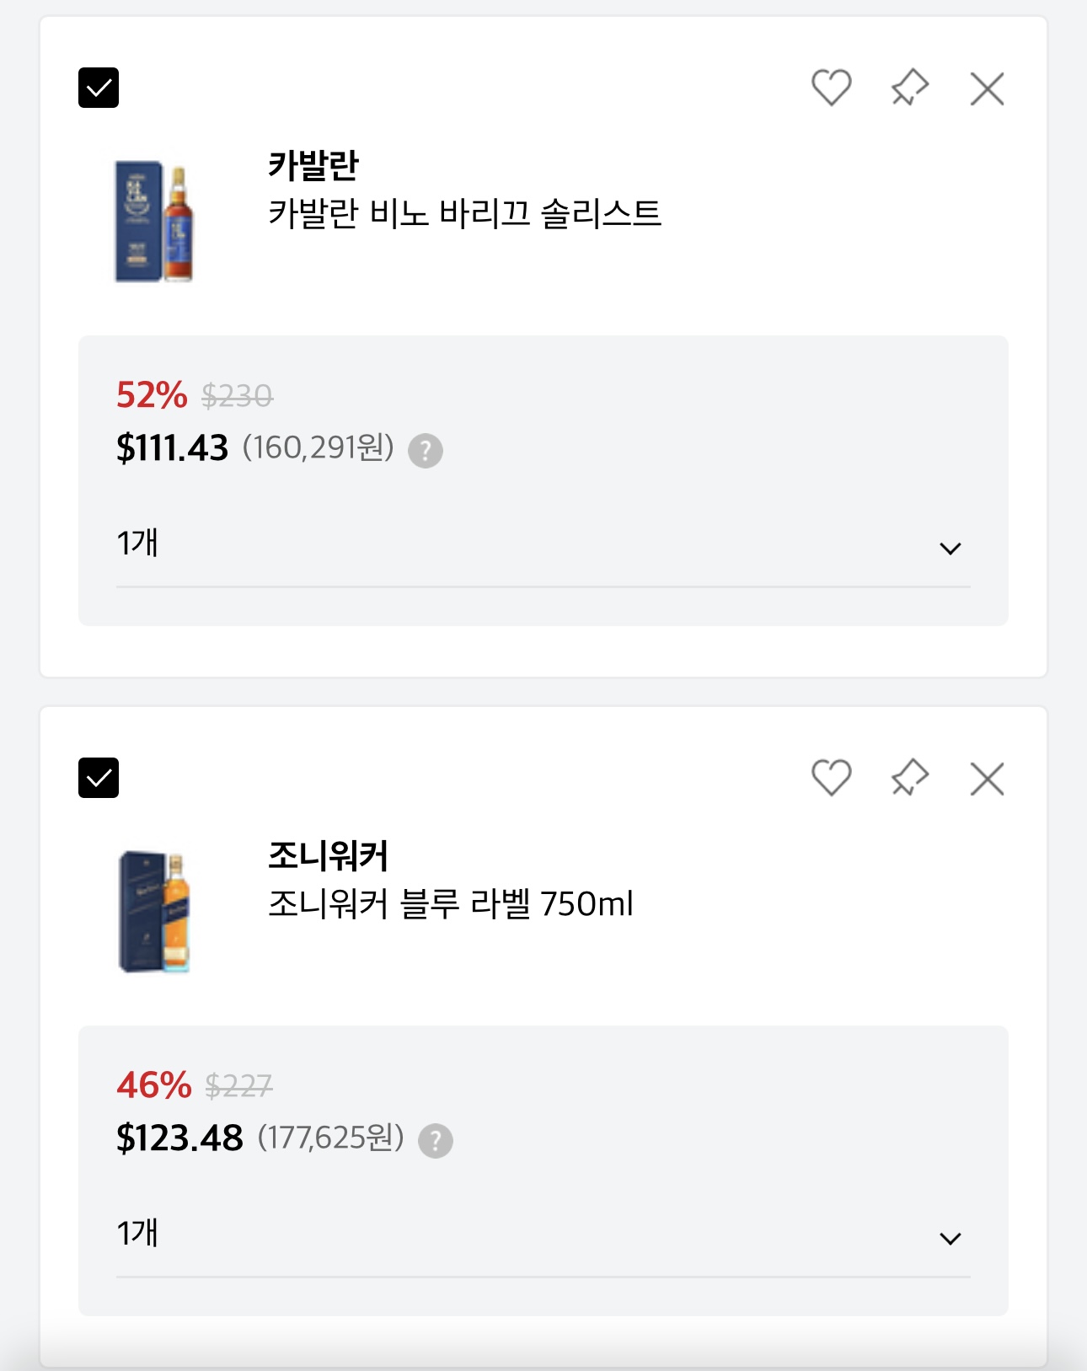Remove Johnnie Walker item with X icon
1087x1371 pixels.
pyautogui.click(x=987, y=779)
